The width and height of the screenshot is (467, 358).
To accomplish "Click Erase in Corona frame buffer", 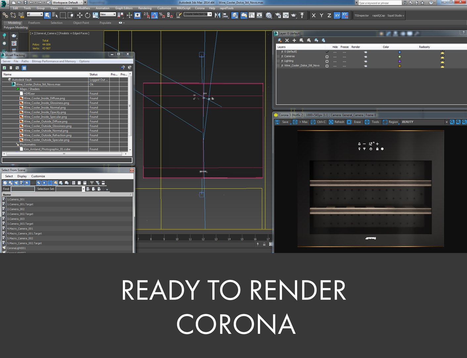I will [x=354, y=122].
